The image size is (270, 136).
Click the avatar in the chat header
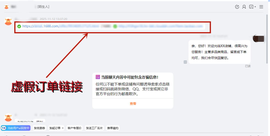[6, 7]
